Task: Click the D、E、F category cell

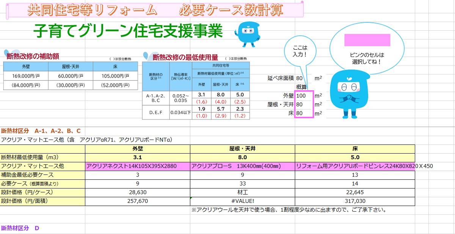Action: [155, 112]
